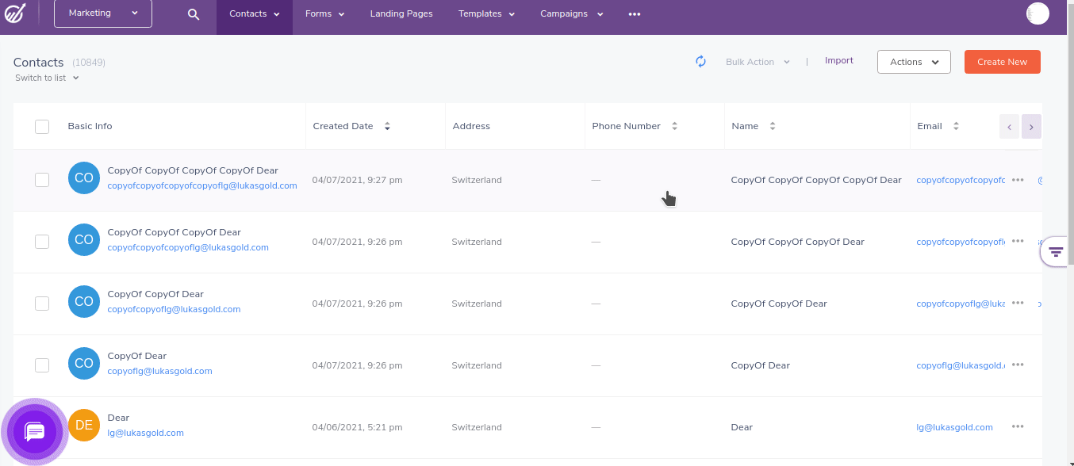Click CO avatar of copyofcopyoflg contact
This screenshot has height=466, width=1074.
pos(84,301)
